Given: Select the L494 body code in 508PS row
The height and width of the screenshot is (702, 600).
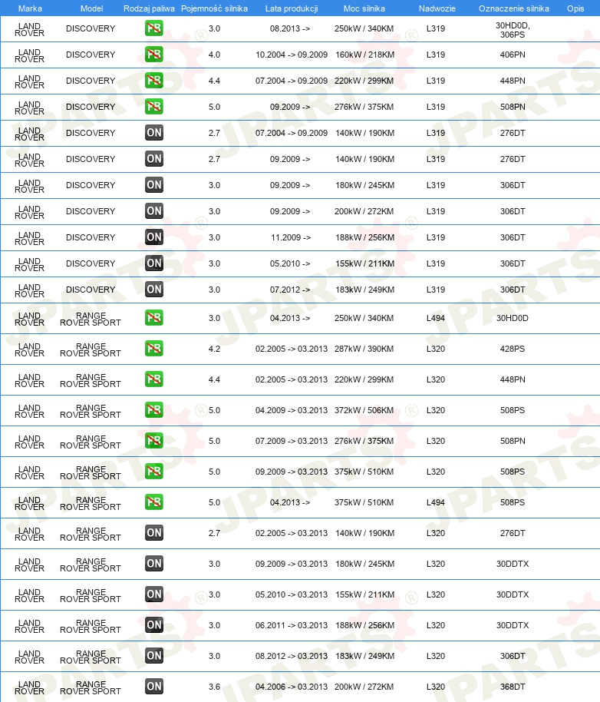Looking at the screenshot, I should click(436, 502).
